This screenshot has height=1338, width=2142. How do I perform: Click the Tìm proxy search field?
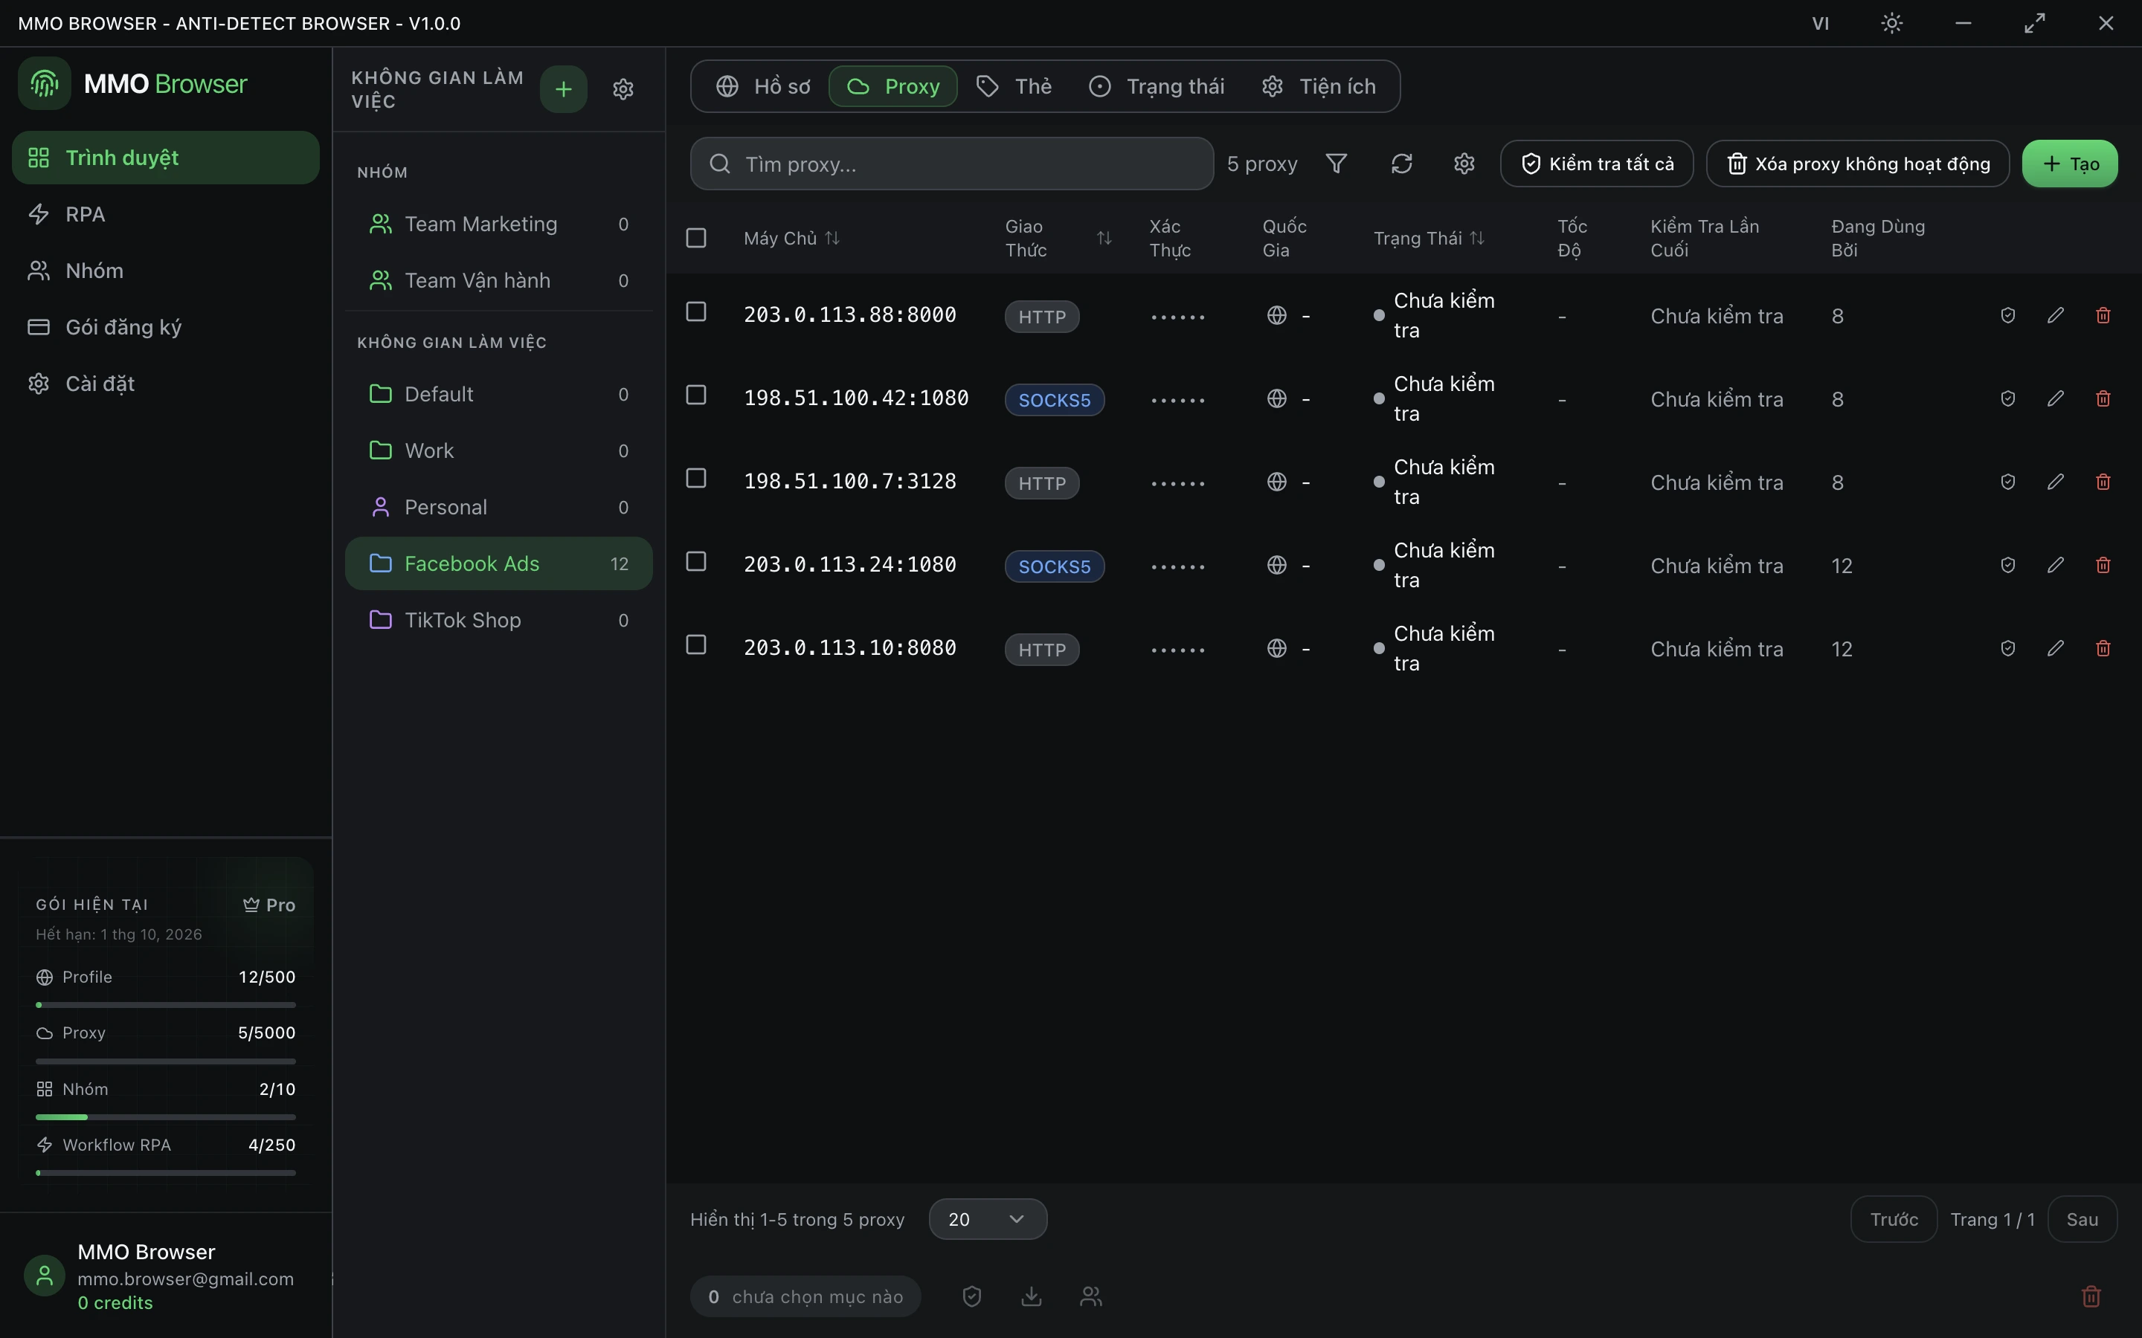point(951,164)
